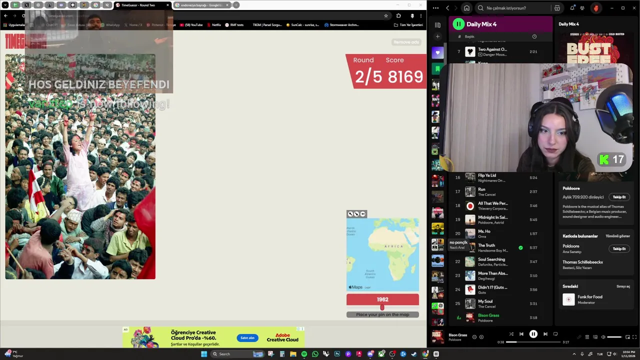Viewport: 640px width, 360px height.
Task: Open Liked Songs in the Spotify sidebar
Action: click(437, 52)
